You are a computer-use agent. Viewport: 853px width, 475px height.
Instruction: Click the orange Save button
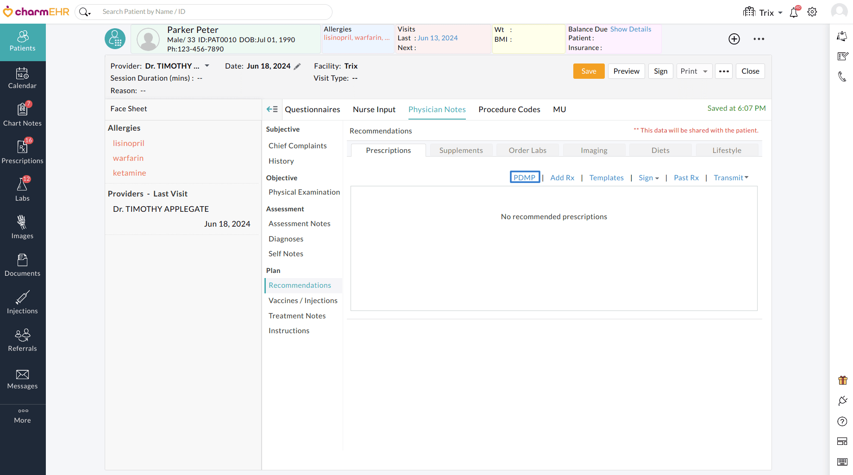(589, 71)
